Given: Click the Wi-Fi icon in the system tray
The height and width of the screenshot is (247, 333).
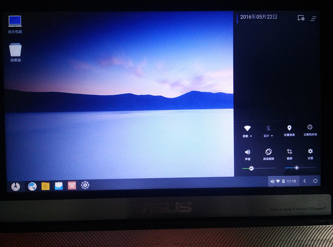Looking at the screenshot, I should click(278, 181).
